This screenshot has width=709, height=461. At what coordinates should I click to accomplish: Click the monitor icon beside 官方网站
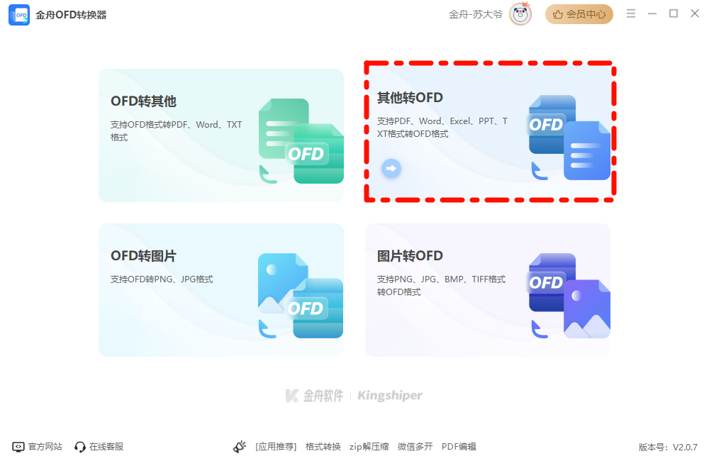point(18,447)
